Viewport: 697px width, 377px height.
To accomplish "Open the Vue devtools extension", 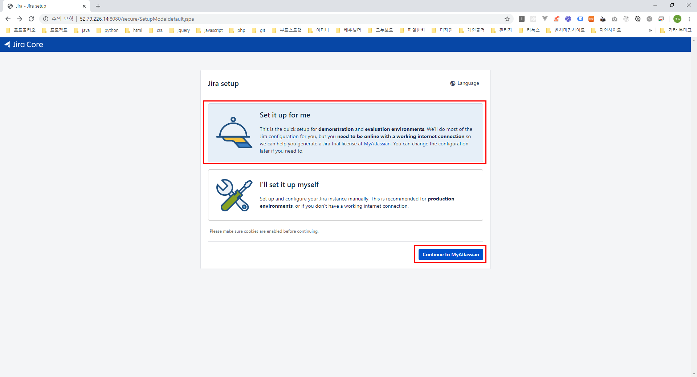I will tap(545, 19).
